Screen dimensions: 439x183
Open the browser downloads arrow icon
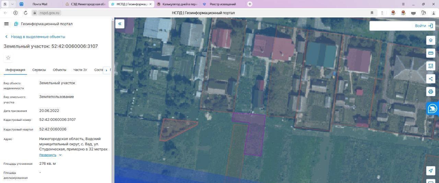point(434,13)
